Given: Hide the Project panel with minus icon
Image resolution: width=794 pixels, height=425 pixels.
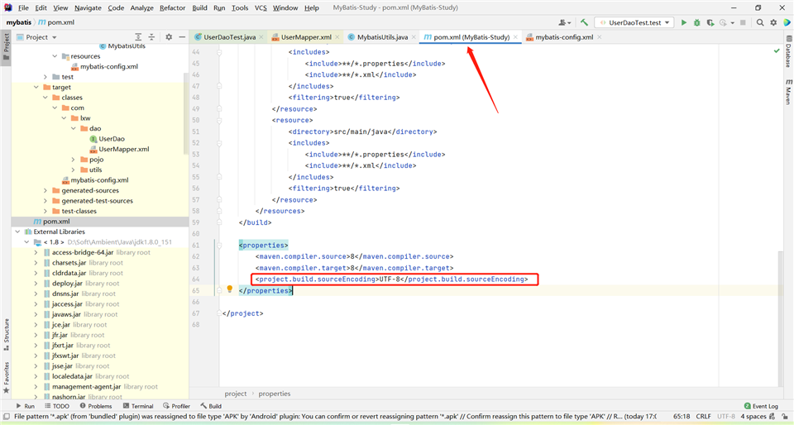Looking at the screenshot, I should [182, 37].
